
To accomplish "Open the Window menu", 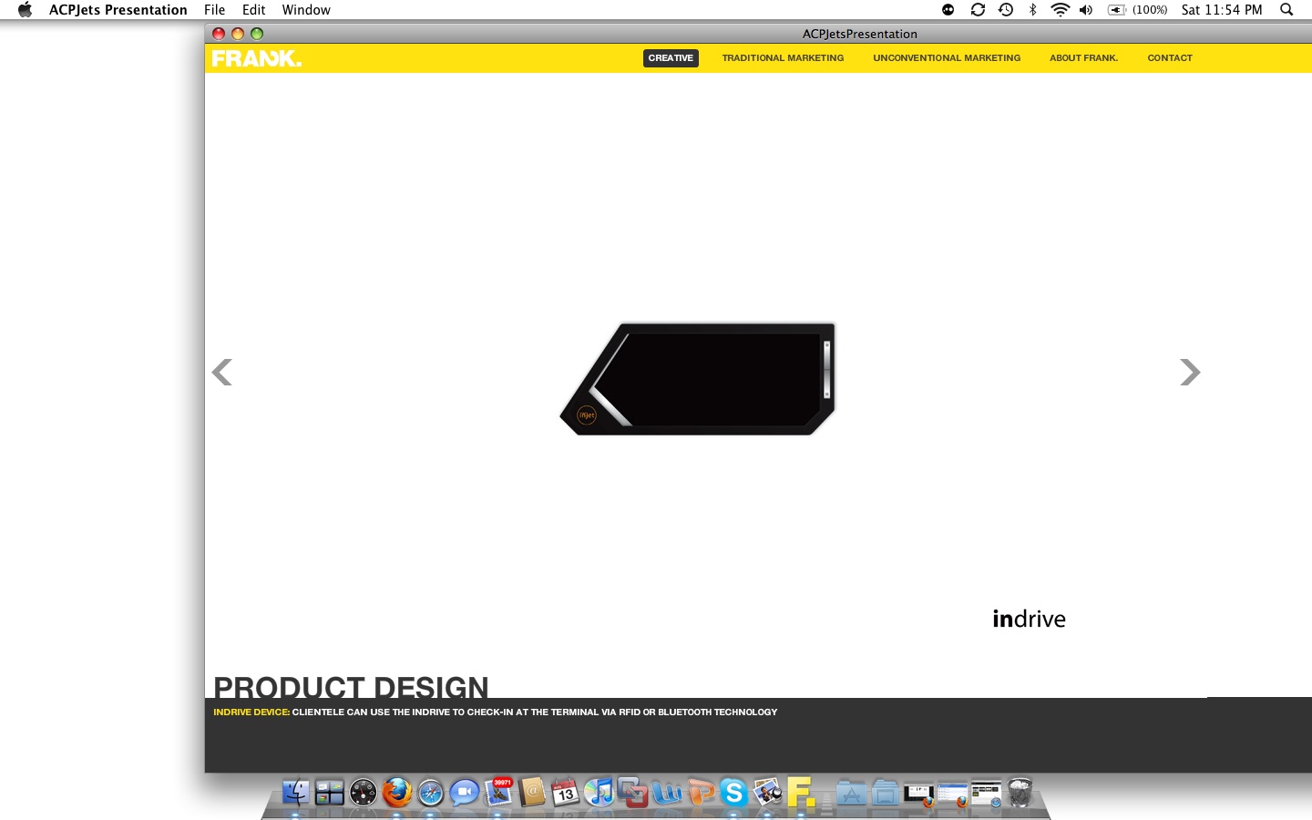I will coord(306,10).
